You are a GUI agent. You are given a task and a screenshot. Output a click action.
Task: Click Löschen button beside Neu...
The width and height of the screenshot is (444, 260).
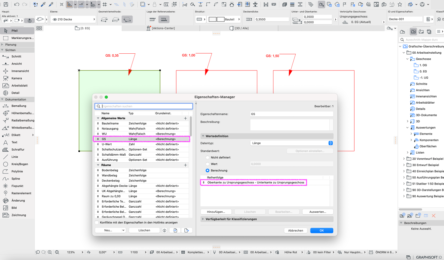pos(144,230)
